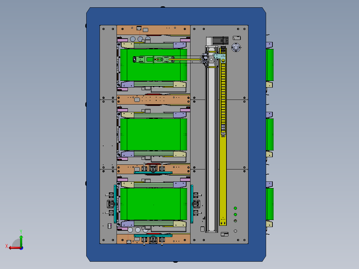Click the 'Y' axis label
The height and width of the screenshot is (269, 359).
21,232
